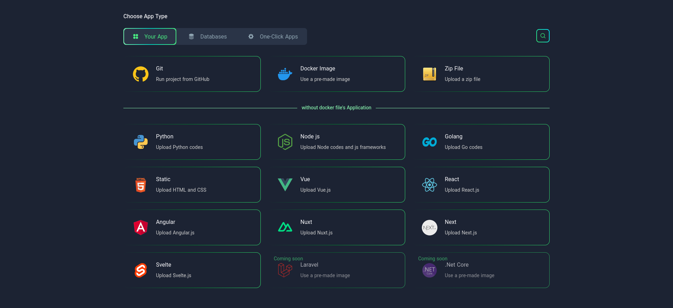
Task: Choose React title
Action: [x=452, y=179]
